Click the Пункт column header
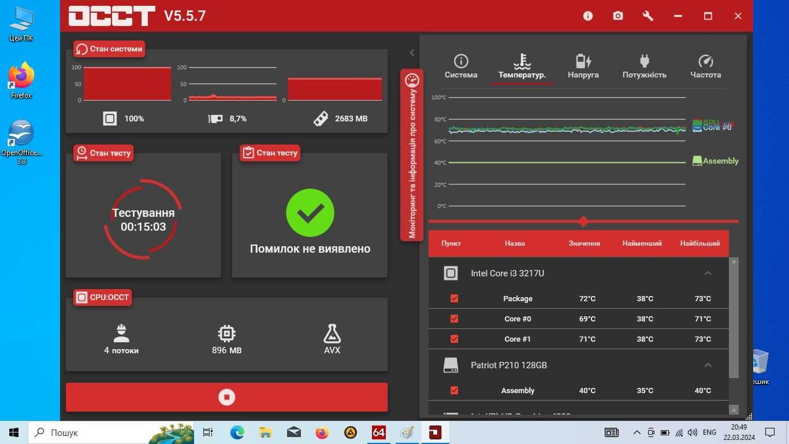789x444 pixels. pos(451,243)
